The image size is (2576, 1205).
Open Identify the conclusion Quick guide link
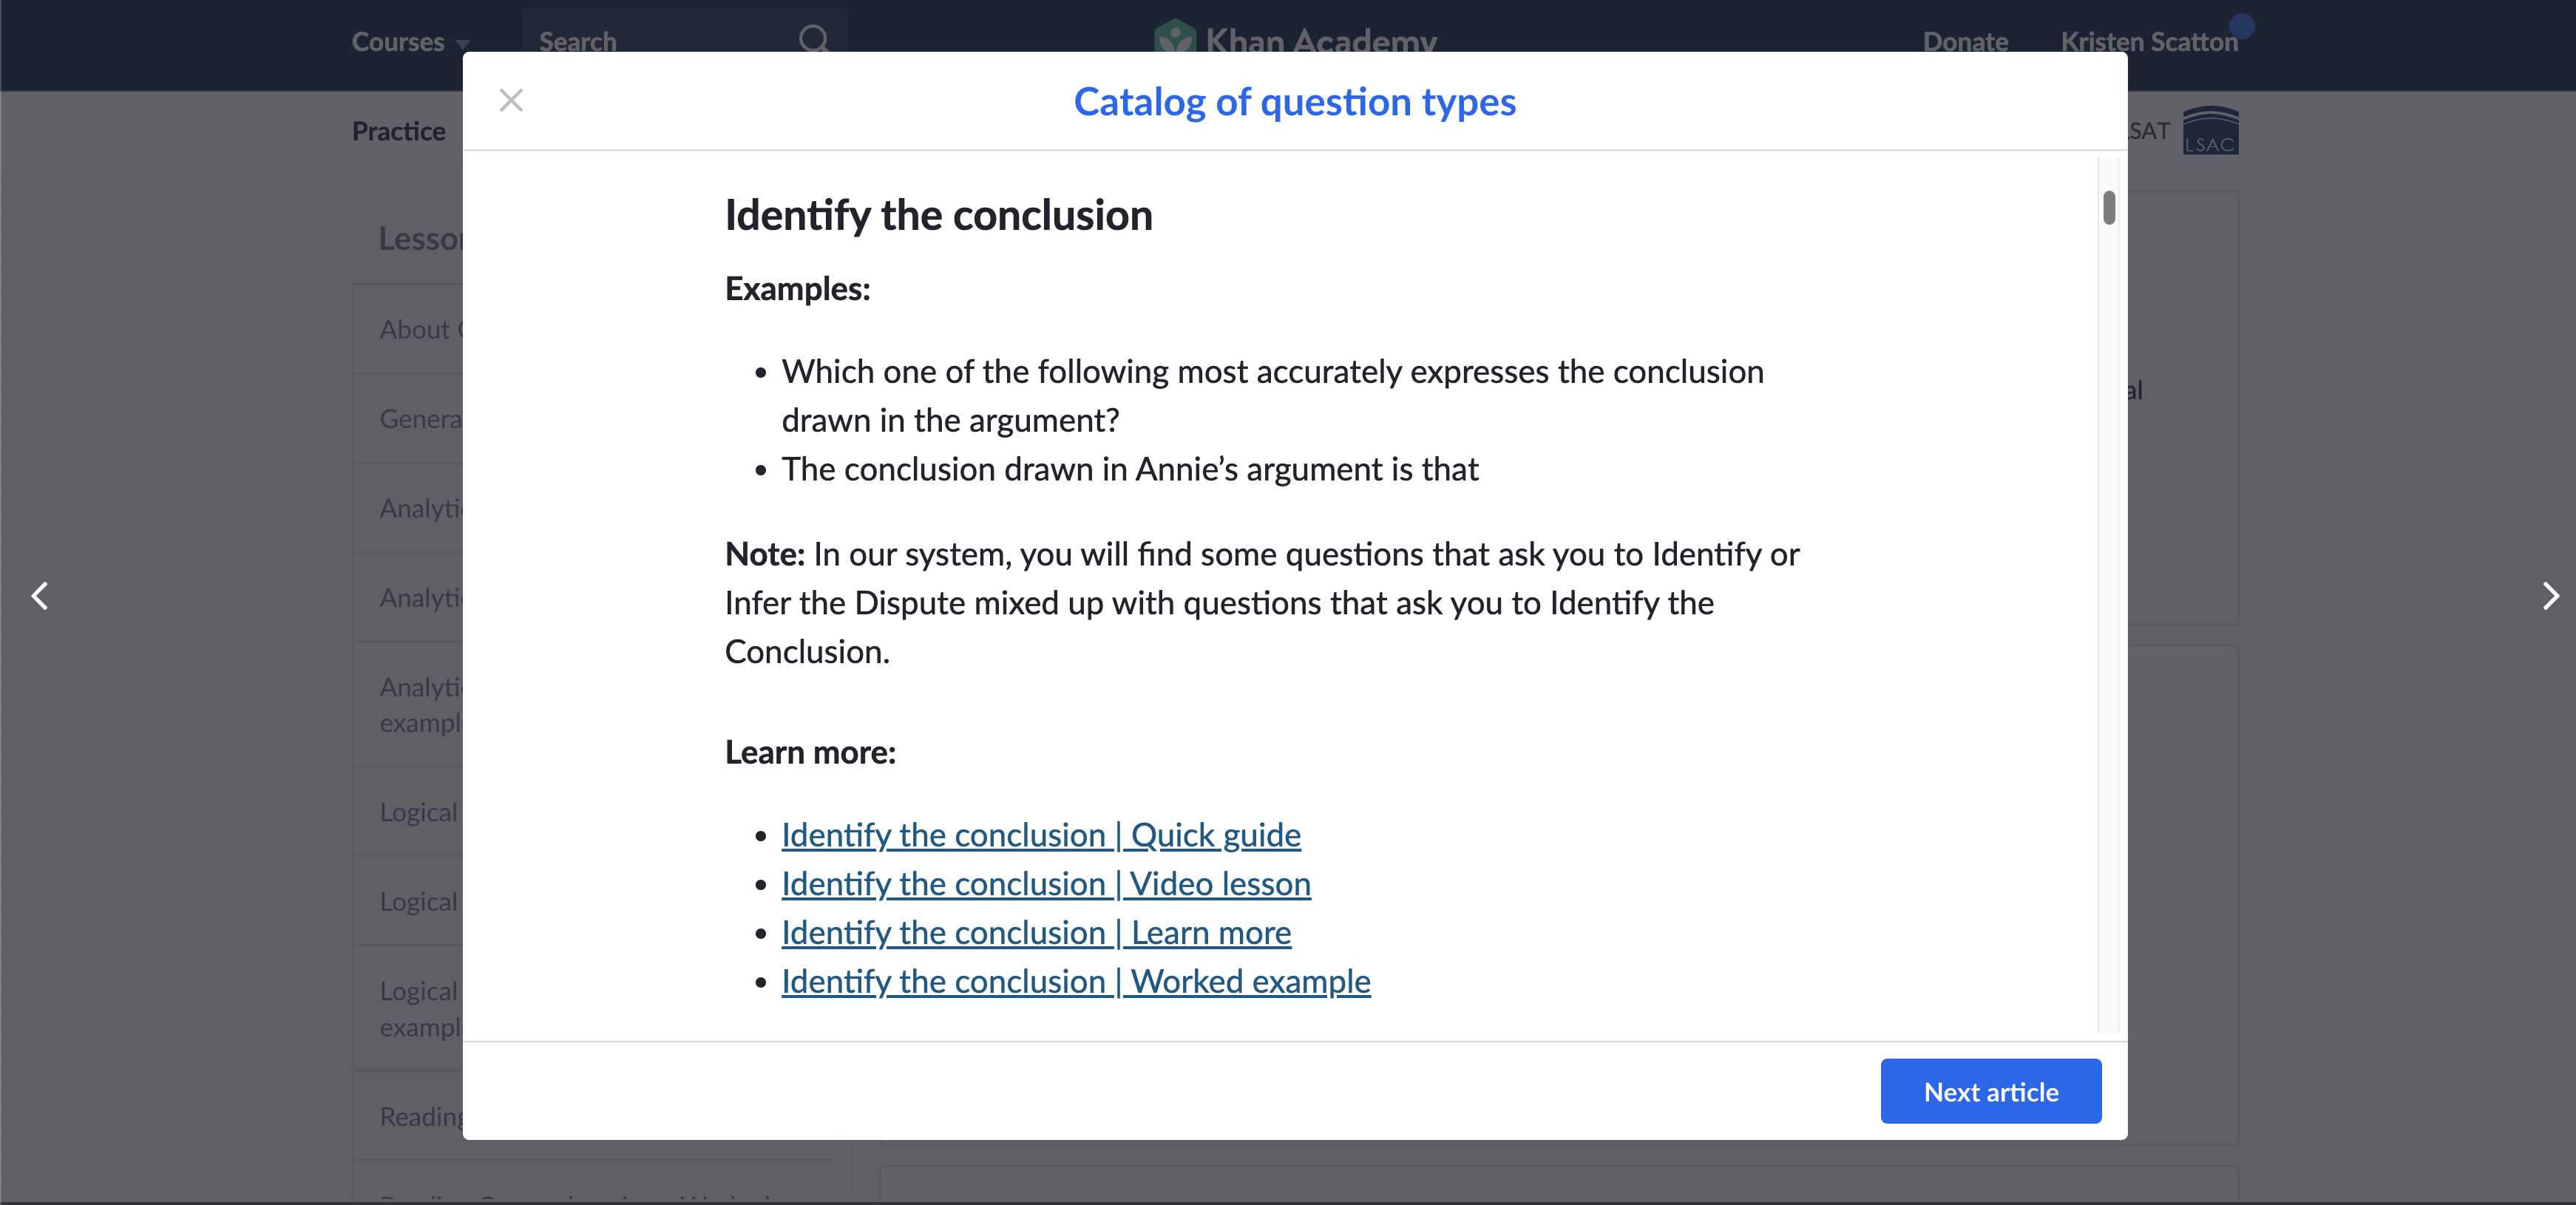[1040, 835]
